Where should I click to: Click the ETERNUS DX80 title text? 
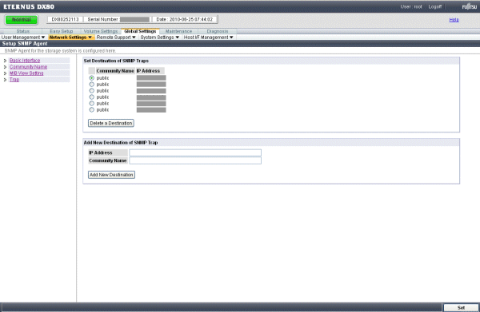(x=29, y=6)
